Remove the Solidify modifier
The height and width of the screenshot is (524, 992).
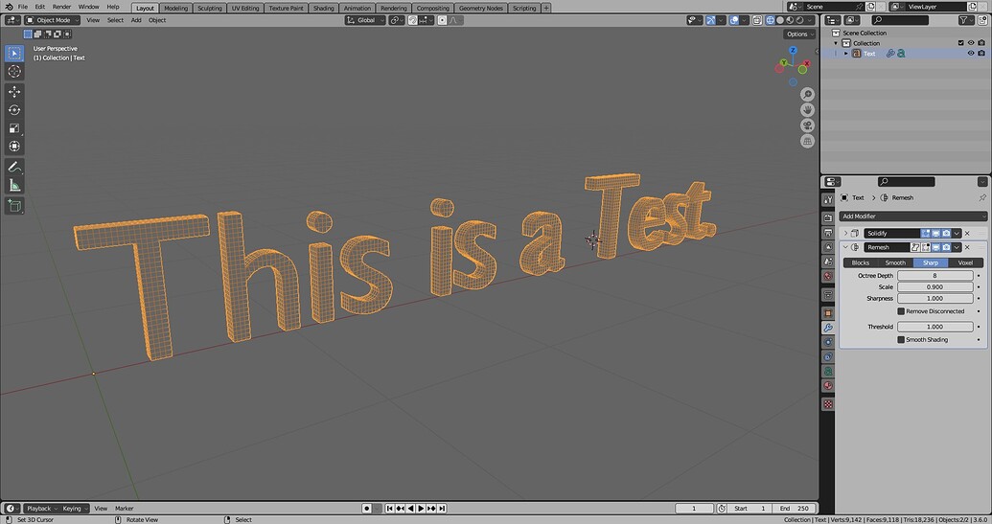(x=967, y=233)
